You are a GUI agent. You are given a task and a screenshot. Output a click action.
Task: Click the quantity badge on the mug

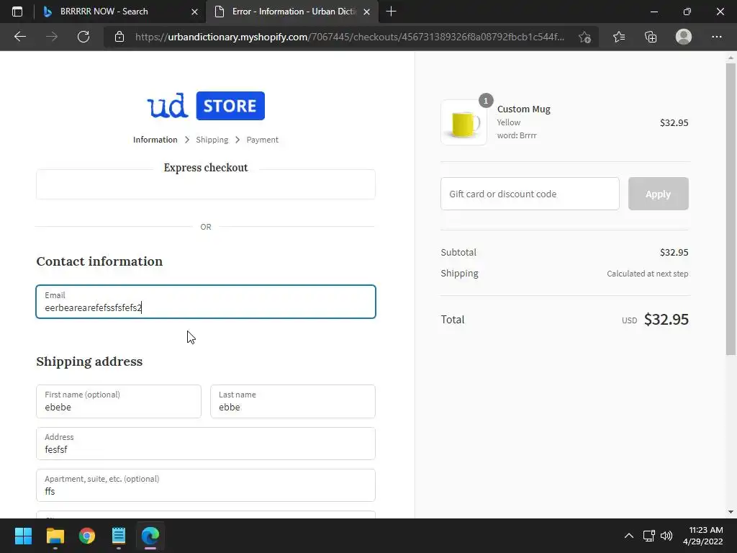click(x=486, y=101)
